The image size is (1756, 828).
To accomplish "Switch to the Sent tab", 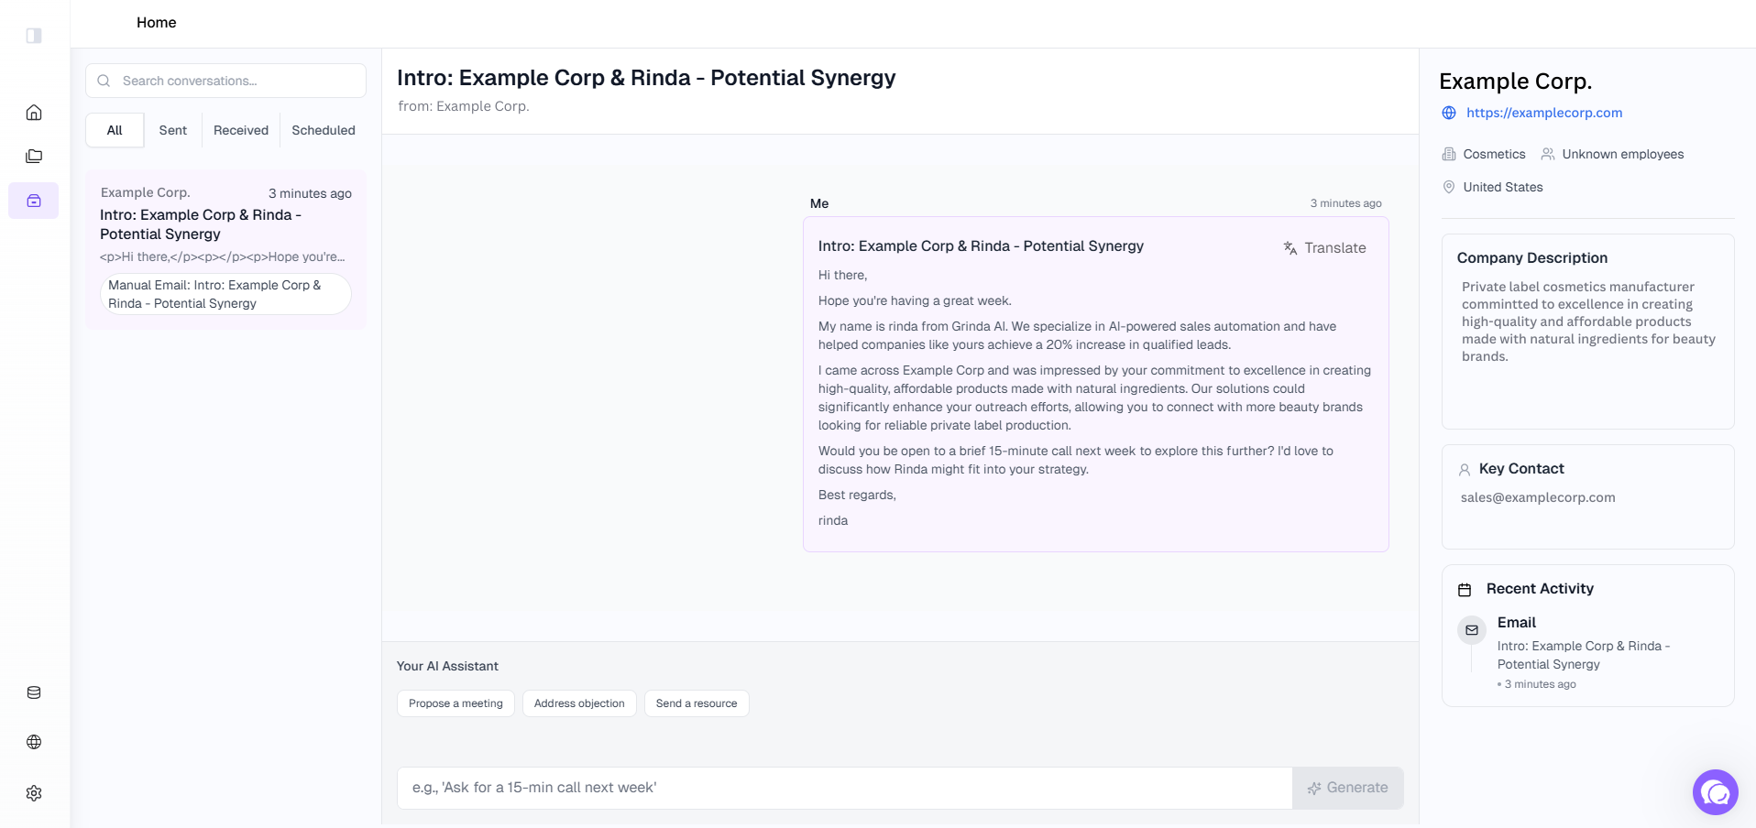I will [172, 130].
